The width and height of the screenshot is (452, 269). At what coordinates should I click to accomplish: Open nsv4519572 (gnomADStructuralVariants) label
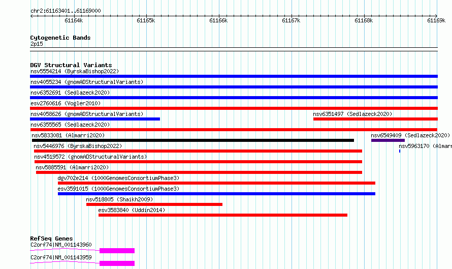coord(90,157)
